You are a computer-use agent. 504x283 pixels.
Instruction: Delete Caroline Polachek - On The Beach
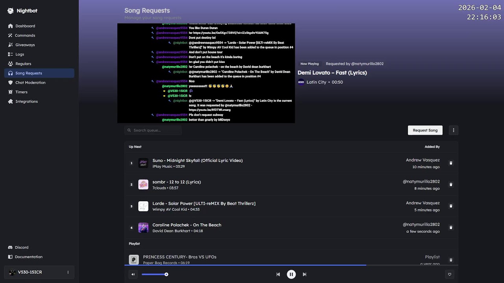tap(451, 228)
